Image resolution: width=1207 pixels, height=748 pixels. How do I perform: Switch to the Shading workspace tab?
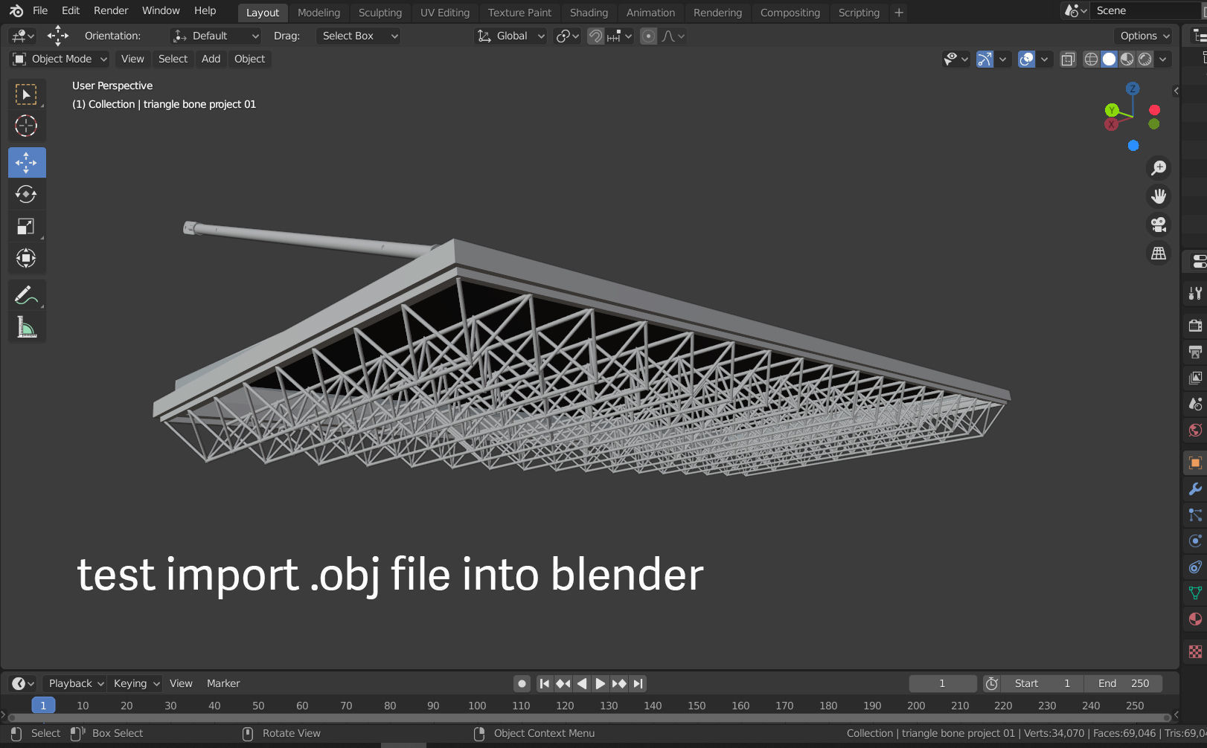[589, 13]
